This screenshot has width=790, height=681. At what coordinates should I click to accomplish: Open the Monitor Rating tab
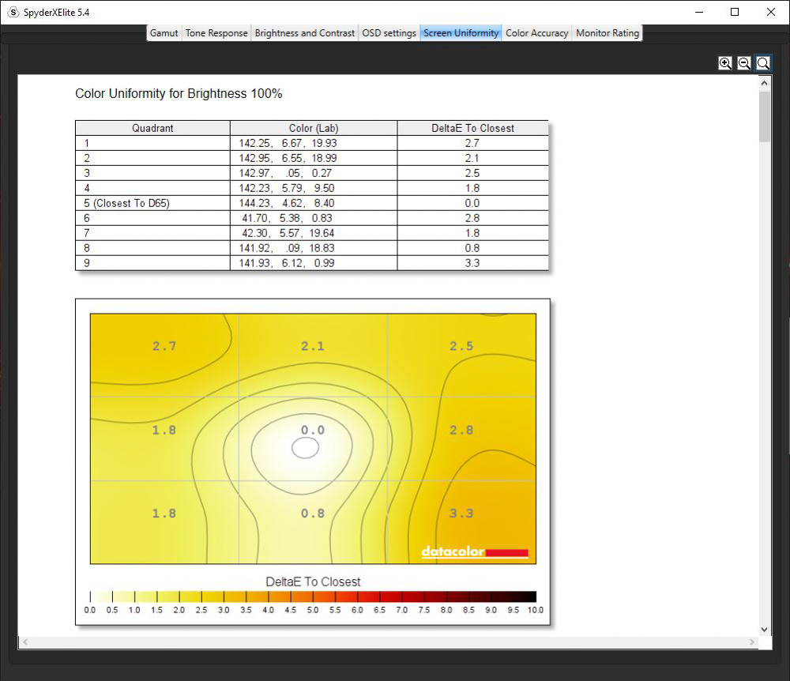[607, 33]
